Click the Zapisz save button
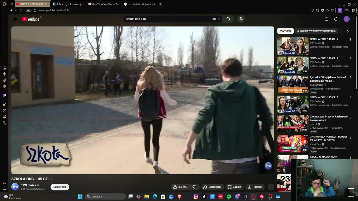The image size is (358, 201). [x=234, y=187]
